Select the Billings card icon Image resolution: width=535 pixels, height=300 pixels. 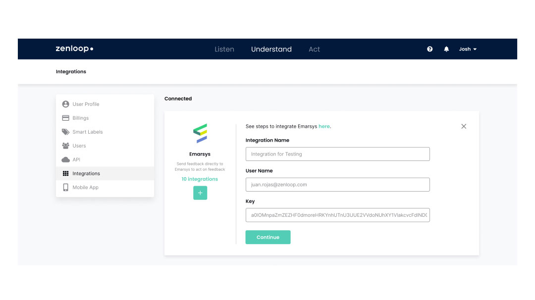point(65,118)
